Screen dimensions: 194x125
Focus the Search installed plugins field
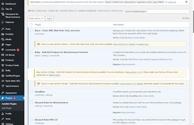(168, 11)
